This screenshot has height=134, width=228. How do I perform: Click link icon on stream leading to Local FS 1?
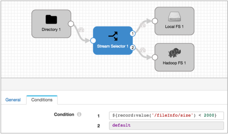[x=143, y=24]
